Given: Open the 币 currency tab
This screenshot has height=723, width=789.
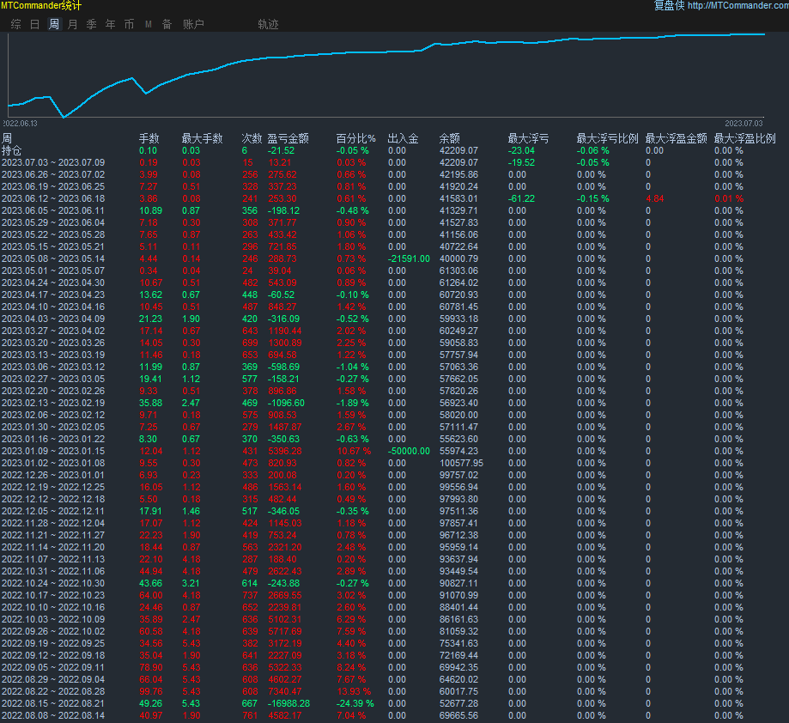Looking at the screenshot, I should click(129, 24).
